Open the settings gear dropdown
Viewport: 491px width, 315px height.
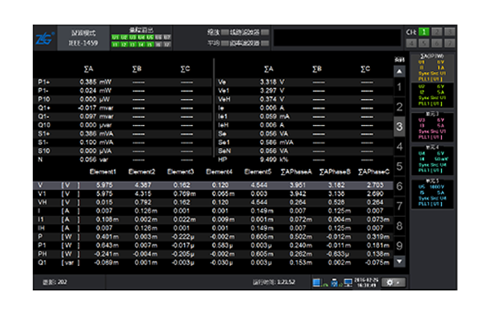[394, 282]
